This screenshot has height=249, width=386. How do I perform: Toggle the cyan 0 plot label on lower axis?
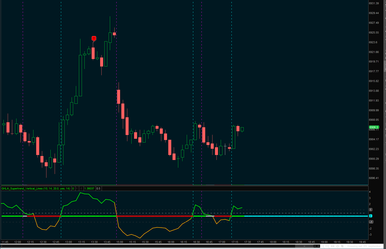pyautogui.click(x=371, y=216)
